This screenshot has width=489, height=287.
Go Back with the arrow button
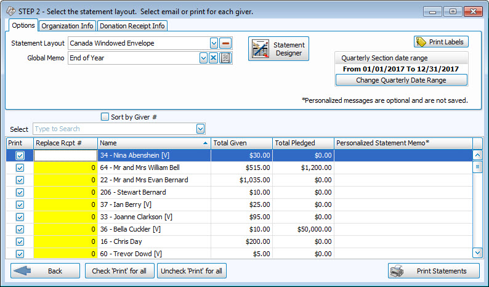pyautogui.click(x=45, y=271)
